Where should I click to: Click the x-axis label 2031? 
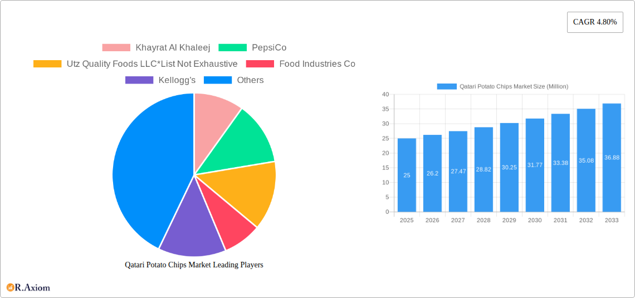tap(560, 220)
